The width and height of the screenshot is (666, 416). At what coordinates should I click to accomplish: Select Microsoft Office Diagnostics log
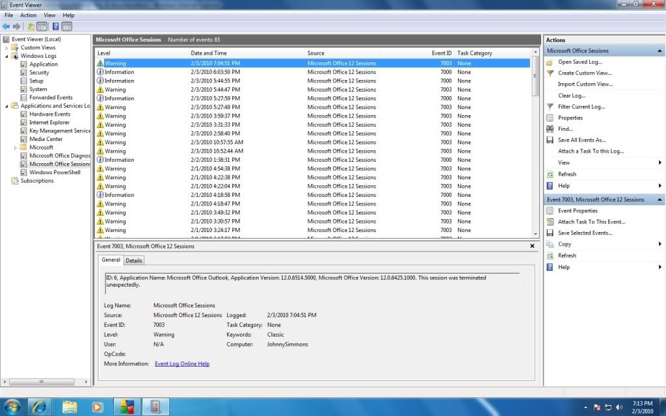[x=59, y=156]
